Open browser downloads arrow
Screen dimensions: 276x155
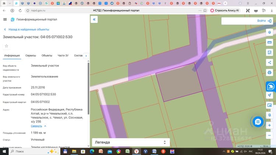click(272, 11)
